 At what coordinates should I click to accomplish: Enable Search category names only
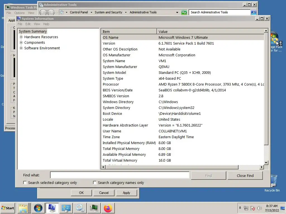95,183
